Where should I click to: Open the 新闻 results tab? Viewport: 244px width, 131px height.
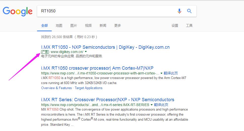(103, 25)
